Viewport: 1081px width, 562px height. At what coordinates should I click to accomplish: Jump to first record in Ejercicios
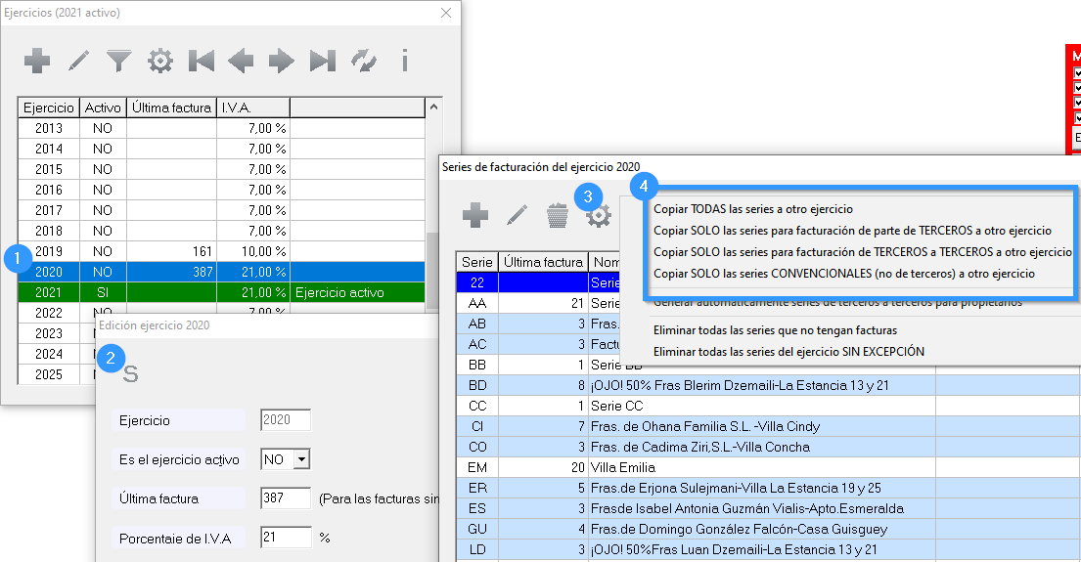click(x=201, y=62)
